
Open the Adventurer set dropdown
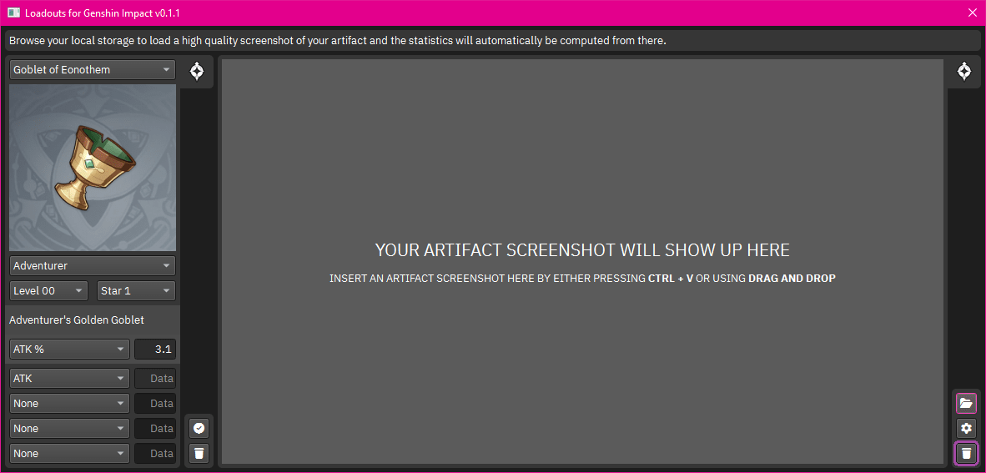[x=93, y=266]
